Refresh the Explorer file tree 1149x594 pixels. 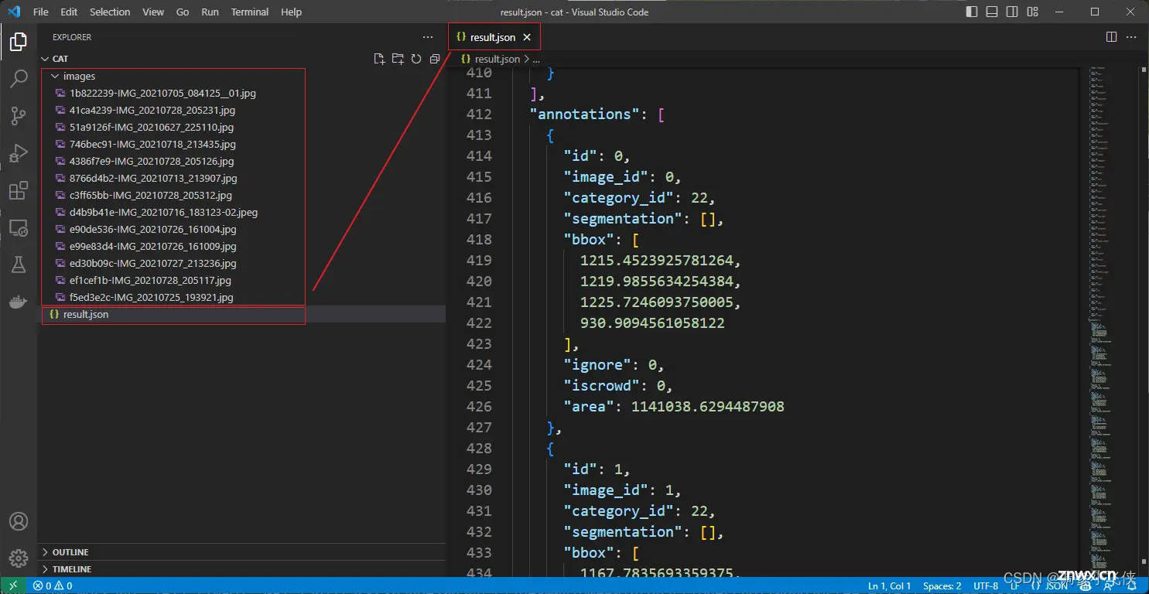(416, 59)
